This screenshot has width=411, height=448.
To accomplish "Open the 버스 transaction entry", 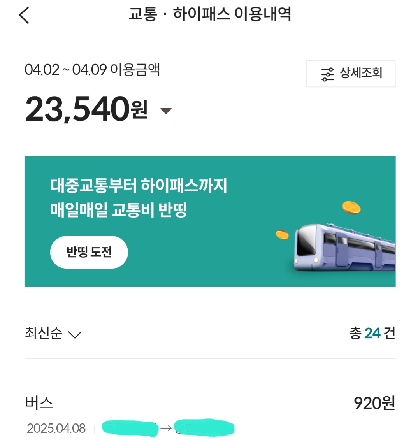I will 39,403.
